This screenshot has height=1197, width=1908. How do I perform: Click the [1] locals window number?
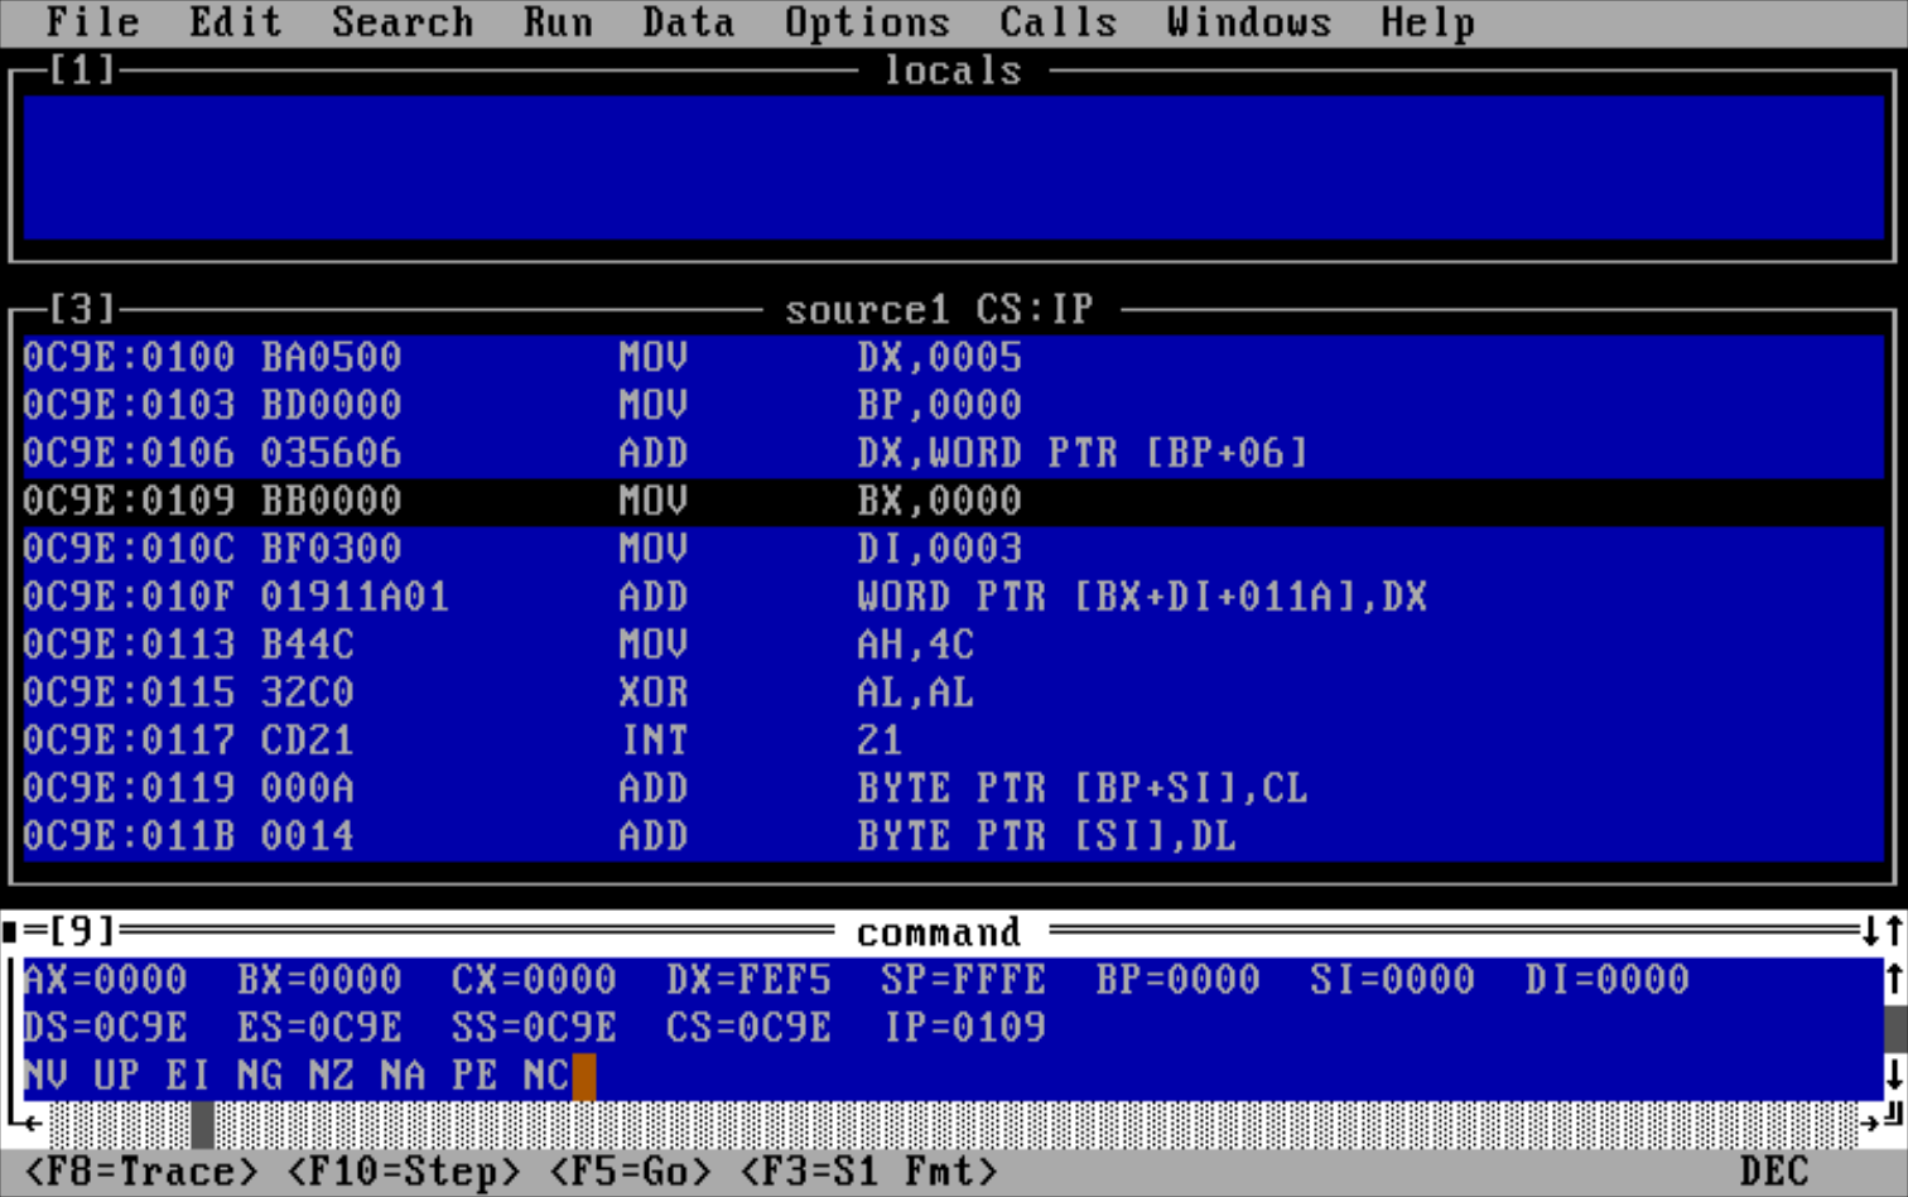coord(83,69)
